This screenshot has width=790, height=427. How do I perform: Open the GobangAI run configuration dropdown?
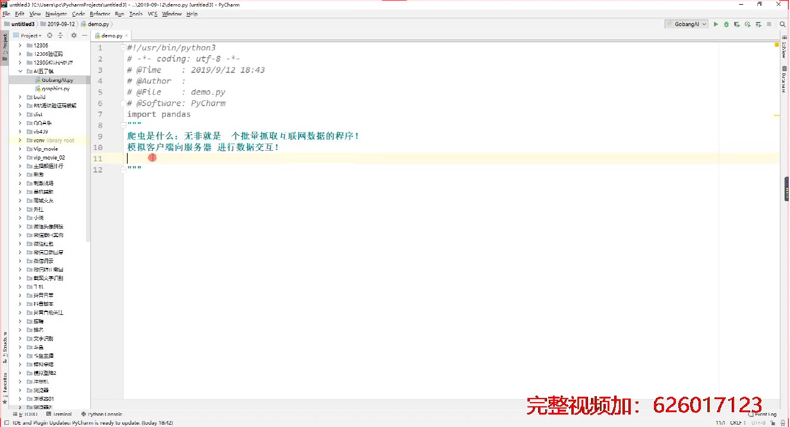[x=687, y=24]
